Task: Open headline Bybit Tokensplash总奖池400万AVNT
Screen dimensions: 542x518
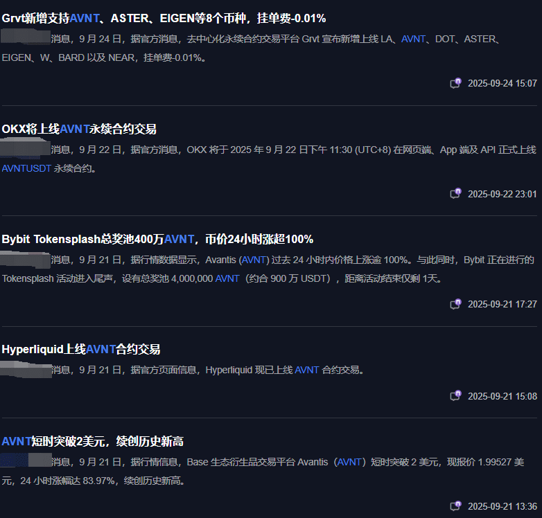Action: 157,239
